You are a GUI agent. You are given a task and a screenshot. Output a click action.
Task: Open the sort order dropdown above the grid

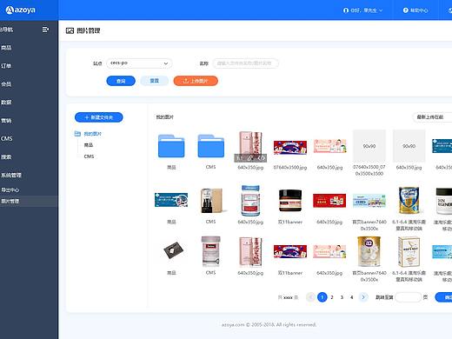click(x=432, y=117)
